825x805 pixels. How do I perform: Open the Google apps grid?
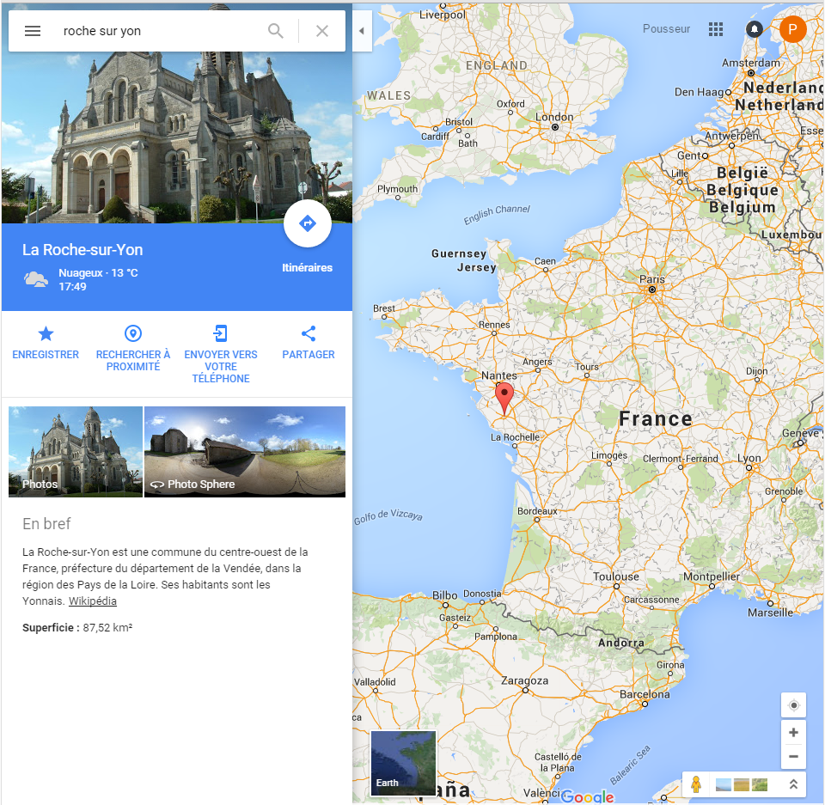[716, 29]
